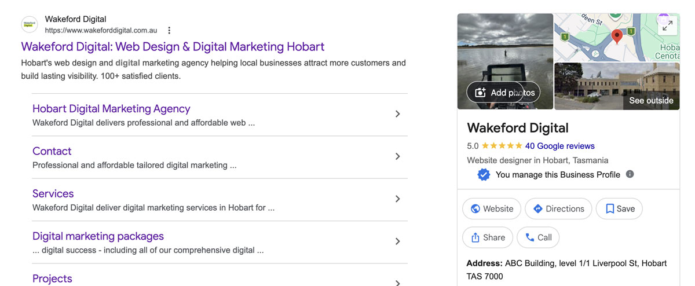Screen dimensions: 695x286
Task: Open the Services sitelink
Action: (x=53, y=193)
